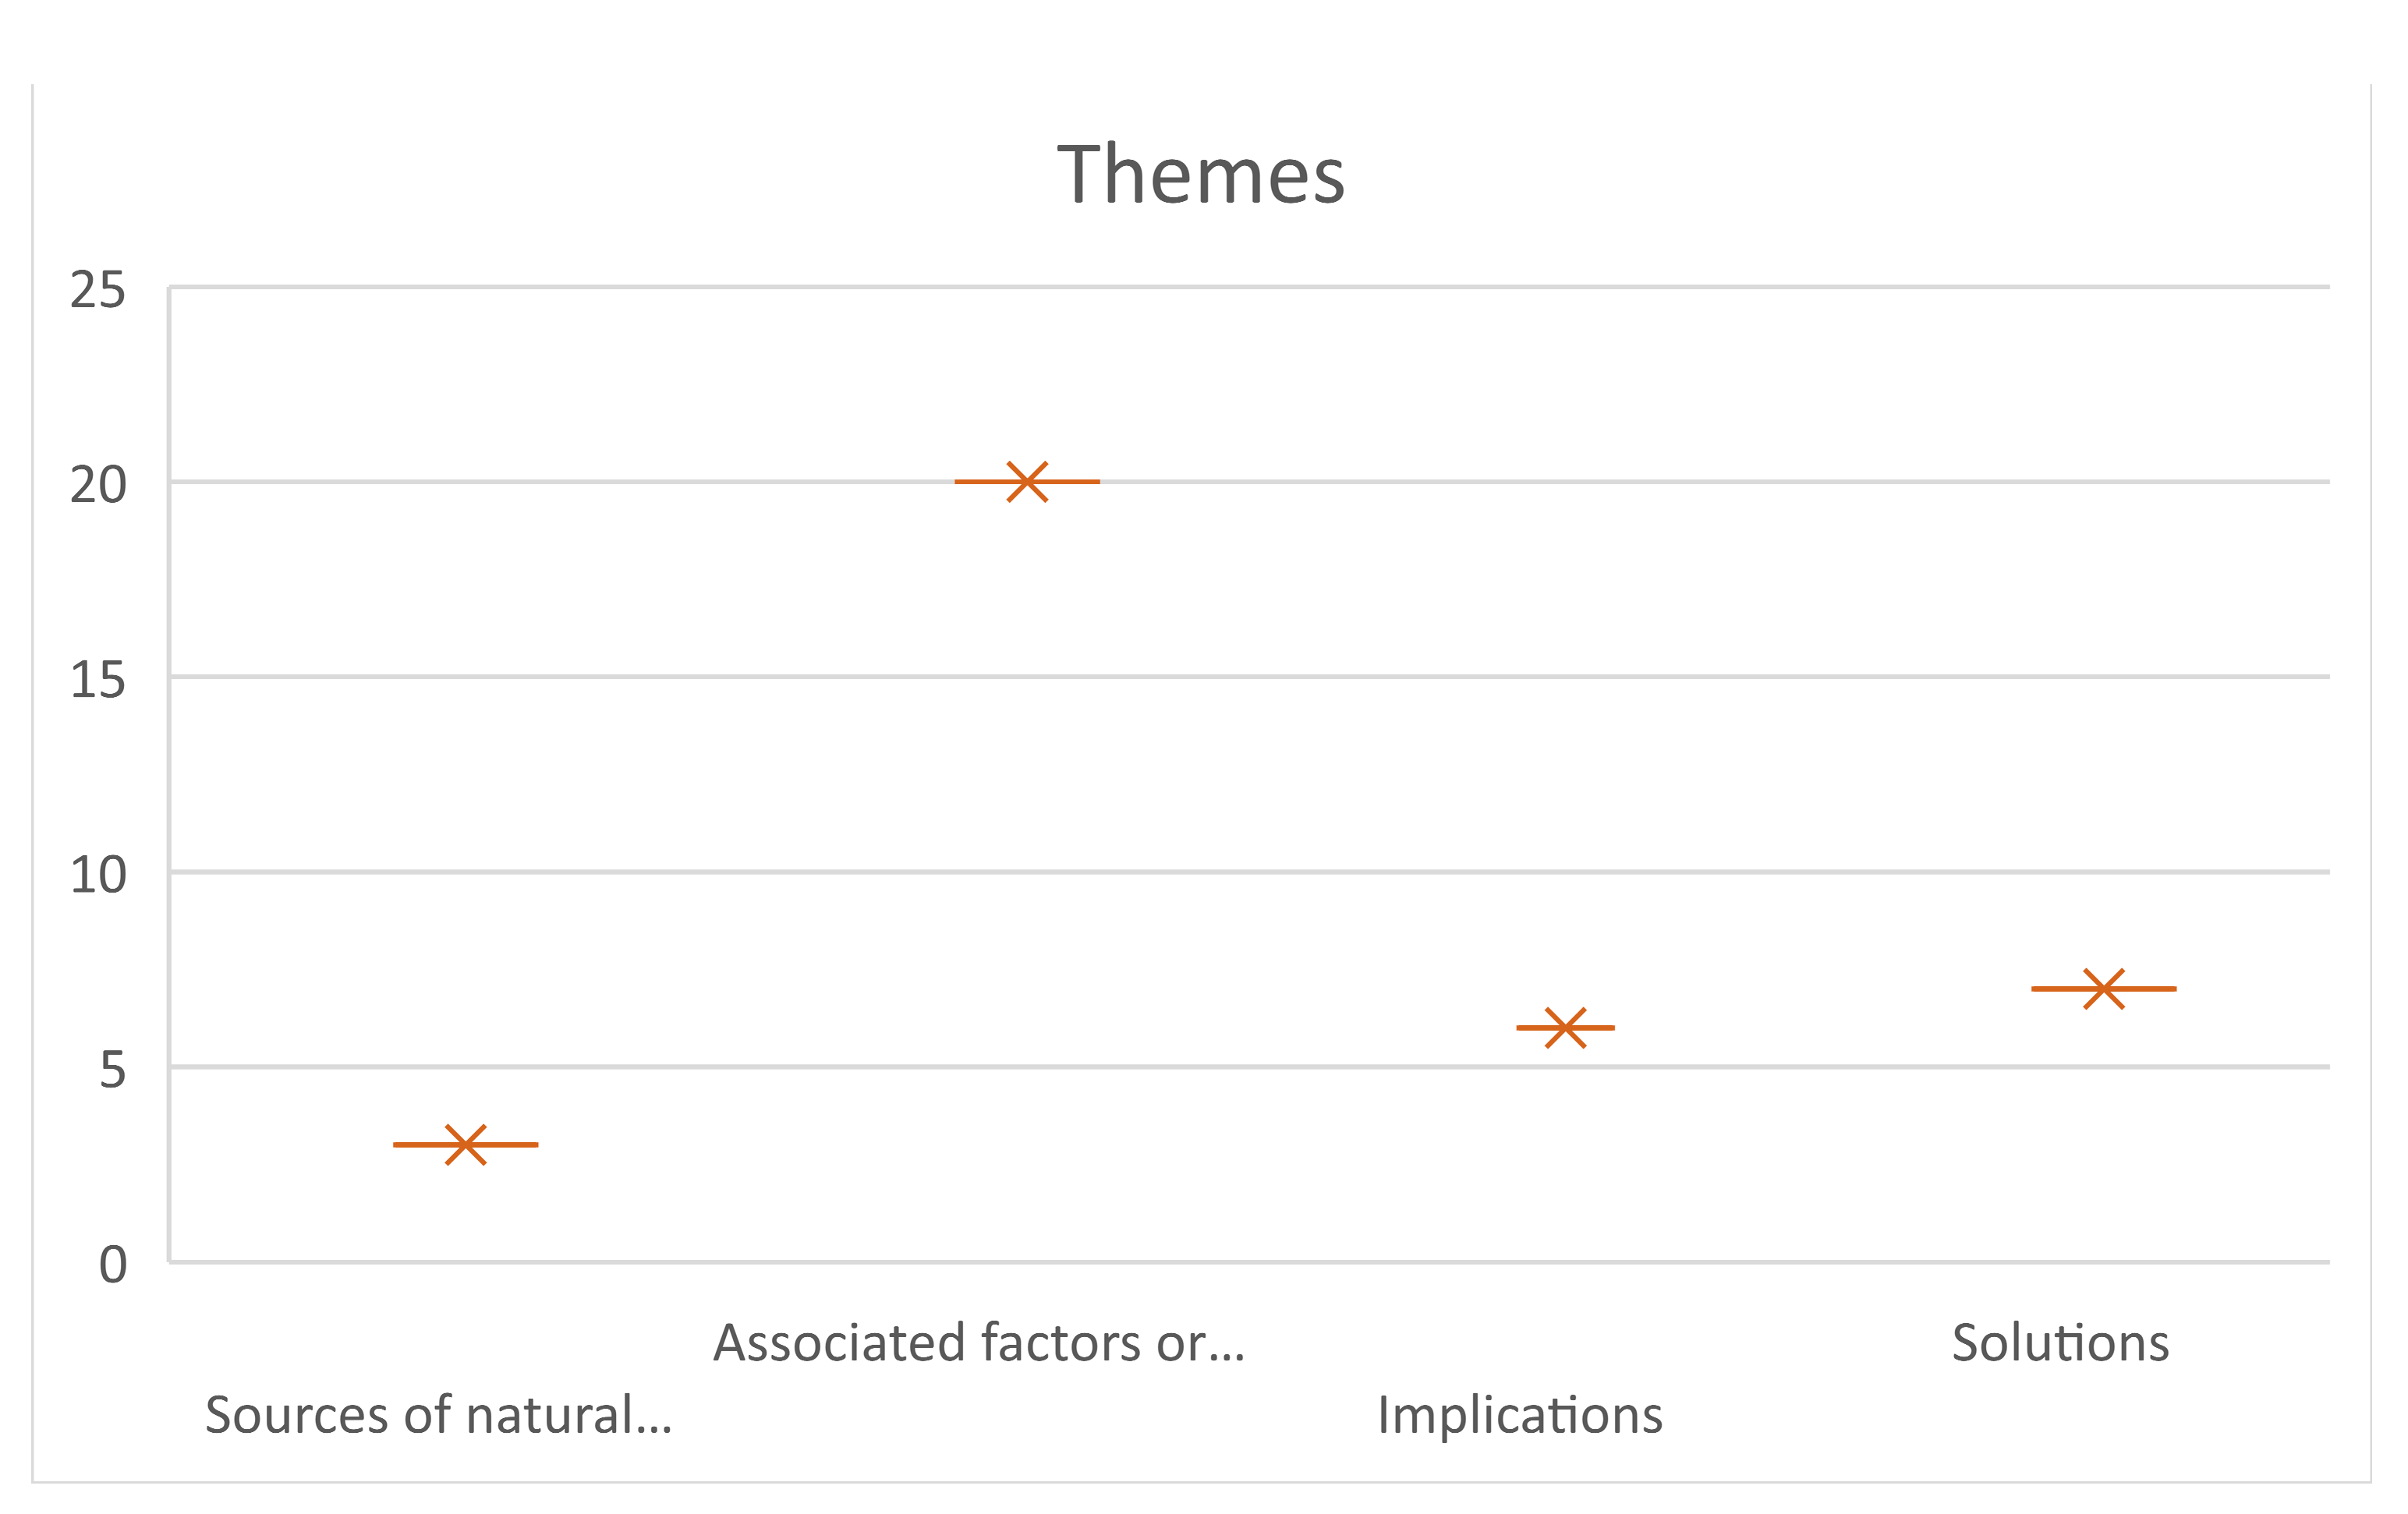Screen dimensions: 2408x1514
Task: Click the "Solutions" category label
Action: click(x=2060, y=1343)
